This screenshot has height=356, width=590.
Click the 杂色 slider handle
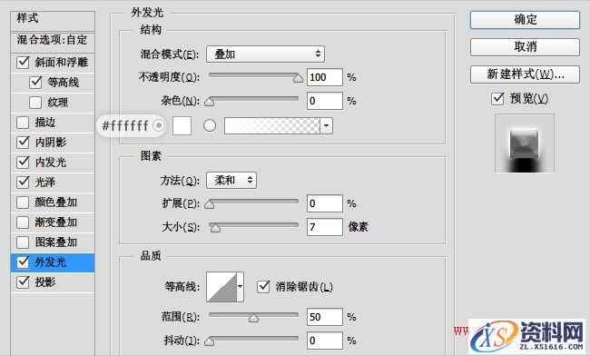click(209, 102)
